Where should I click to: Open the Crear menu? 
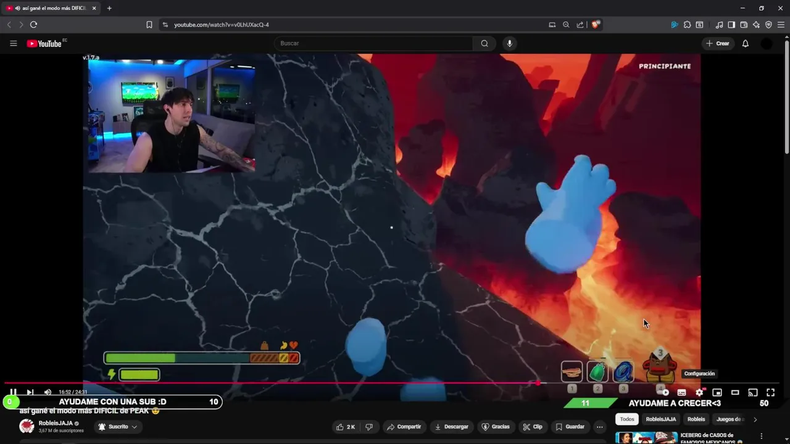(718, 43)
